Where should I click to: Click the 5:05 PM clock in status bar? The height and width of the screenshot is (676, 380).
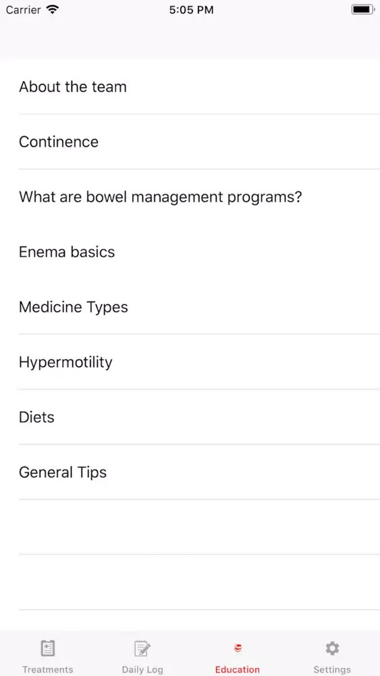[191, 10]
